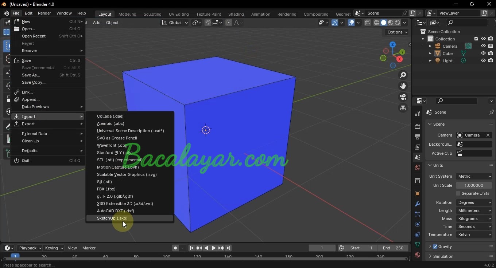Choose SketchUp (.skp) import option
Image resolution: width=496 pixels, height=268 pixels.
112,218
